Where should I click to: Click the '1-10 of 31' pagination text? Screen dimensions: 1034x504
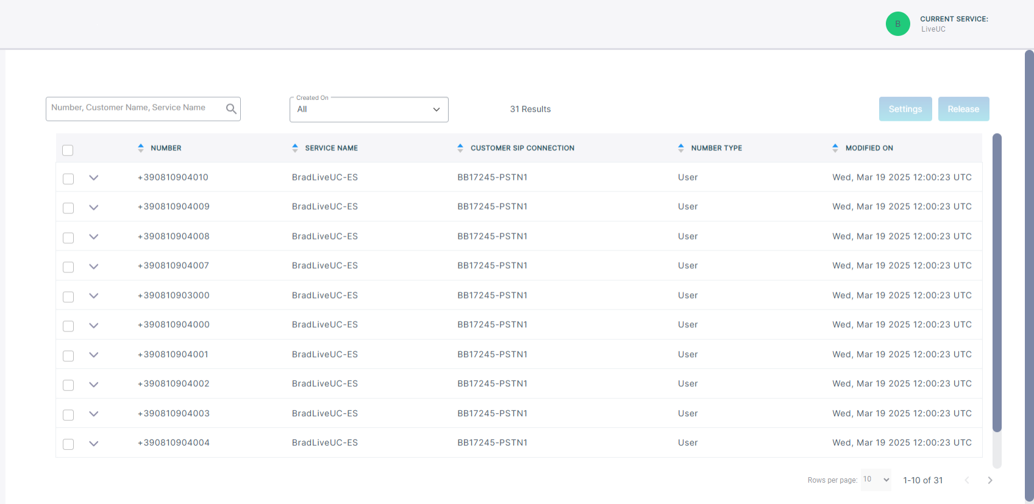(x=923, y=480)
